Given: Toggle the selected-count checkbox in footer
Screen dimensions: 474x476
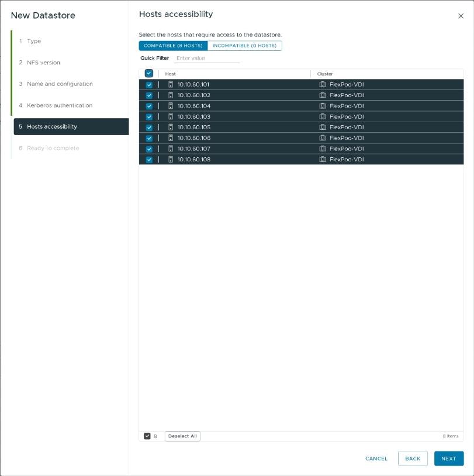Looking at the screenshot, I should pyautogui.click(x=147, y=436).
